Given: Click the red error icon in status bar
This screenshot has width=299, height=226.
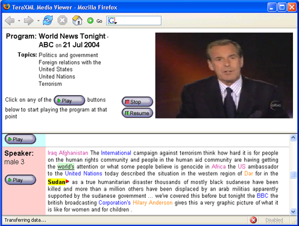Looking at the screenshot, I should coord(253,220).
